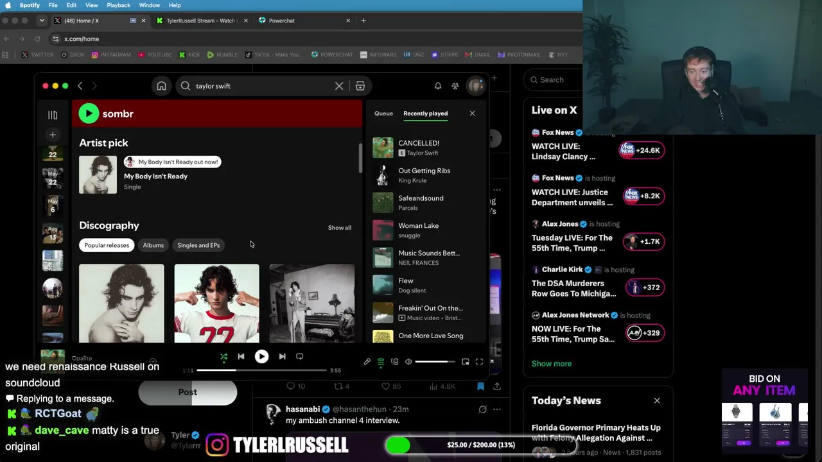Open My Body Isn't Ready artist pick cover

point(98,175)
